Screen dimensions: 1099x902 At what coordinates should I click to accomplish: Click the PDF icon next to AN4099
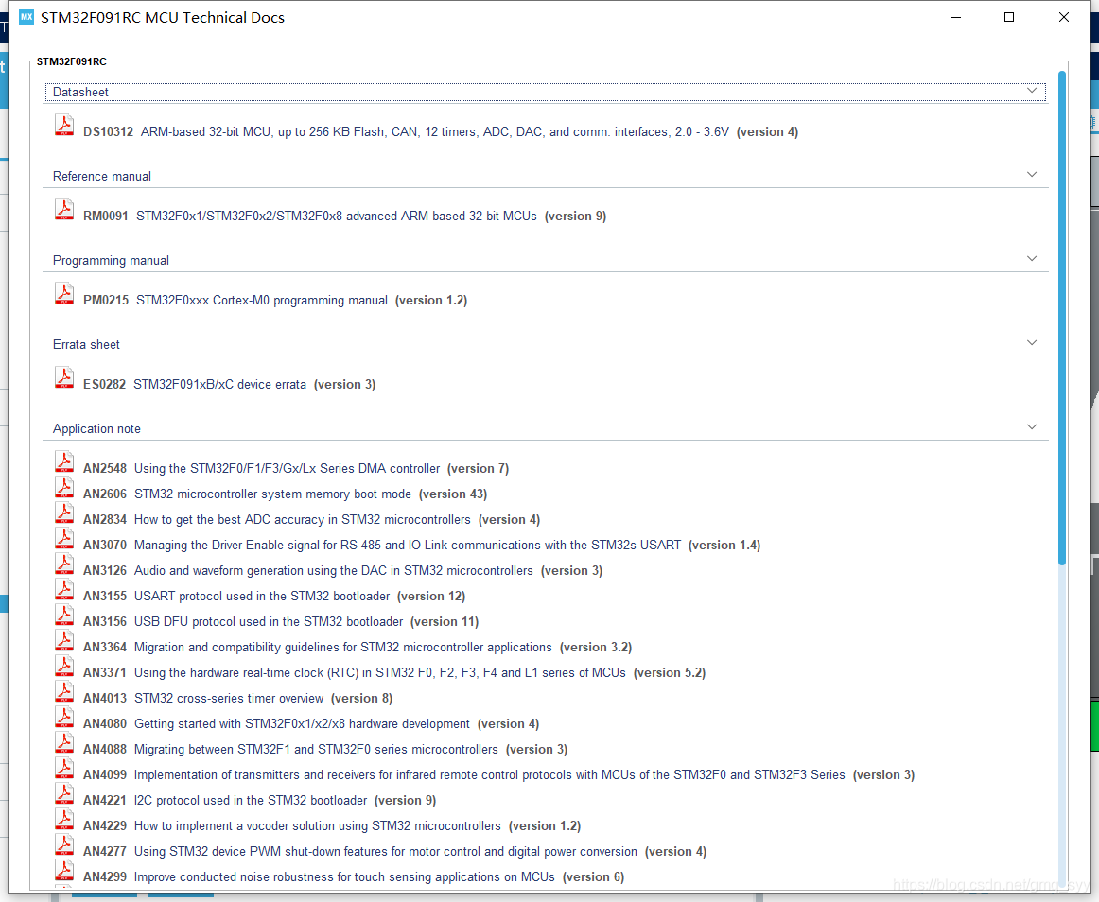coord(64,768)
